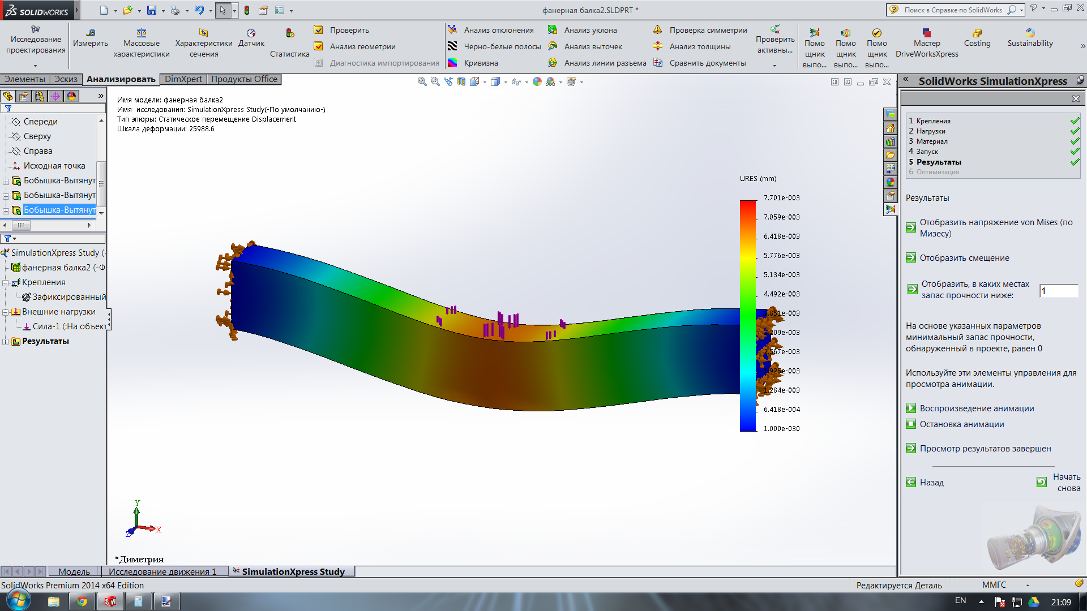Click Воспроизведение анимации play button
1087x611 pixels.
point(911,408)
